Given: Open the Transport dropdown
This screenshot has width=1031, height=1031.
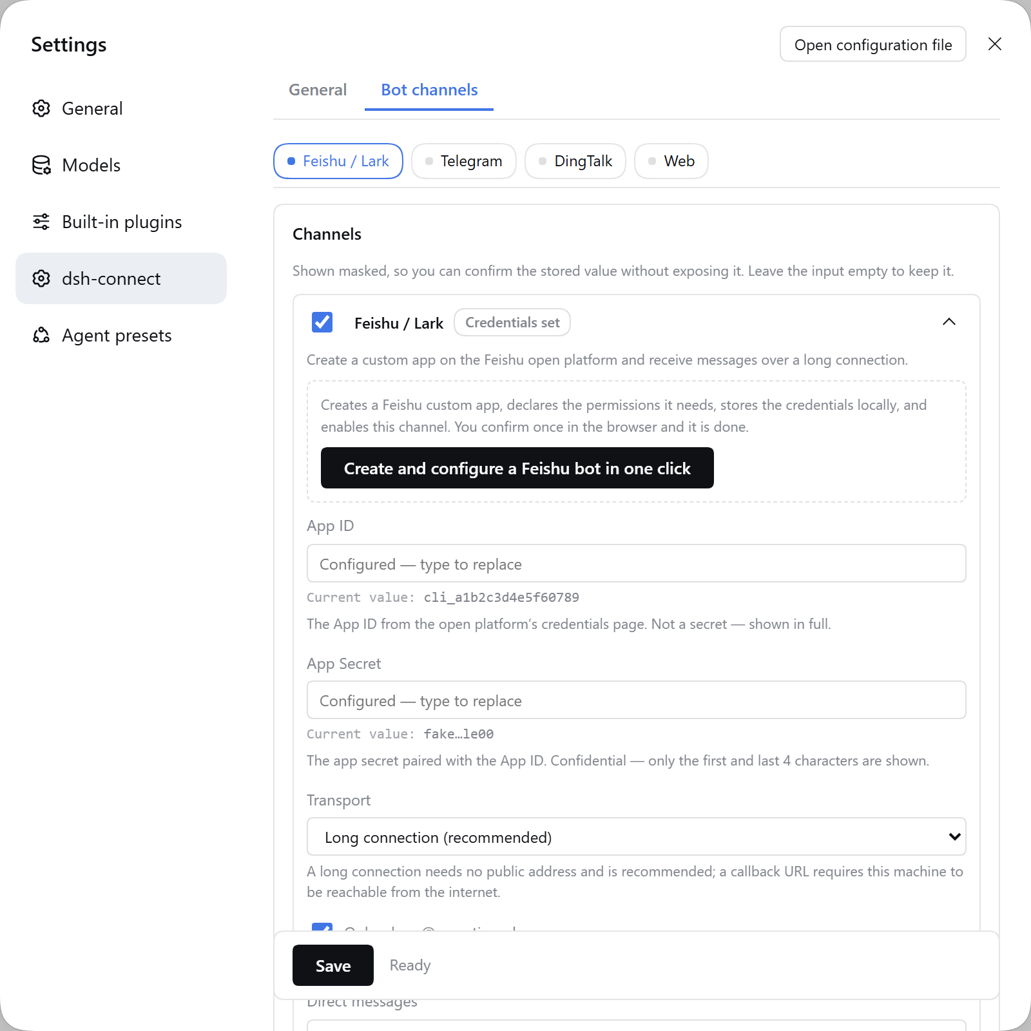Looking at the screenshot, I should [637, 836].
